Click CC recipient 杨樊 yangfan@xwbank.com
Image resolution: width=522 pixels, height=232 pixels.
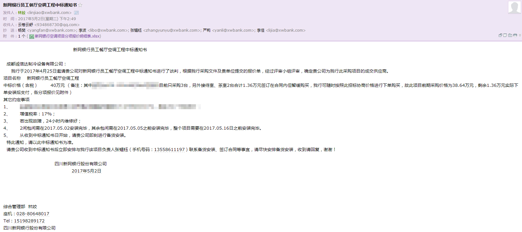click(x=47, y=30)
